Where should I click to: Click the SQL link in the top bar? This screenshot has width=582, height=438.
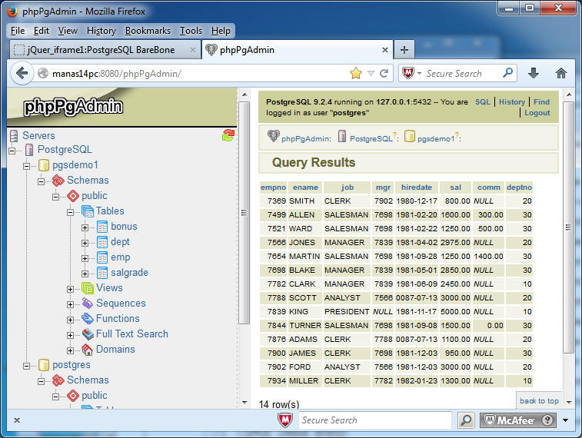(483, 101)
